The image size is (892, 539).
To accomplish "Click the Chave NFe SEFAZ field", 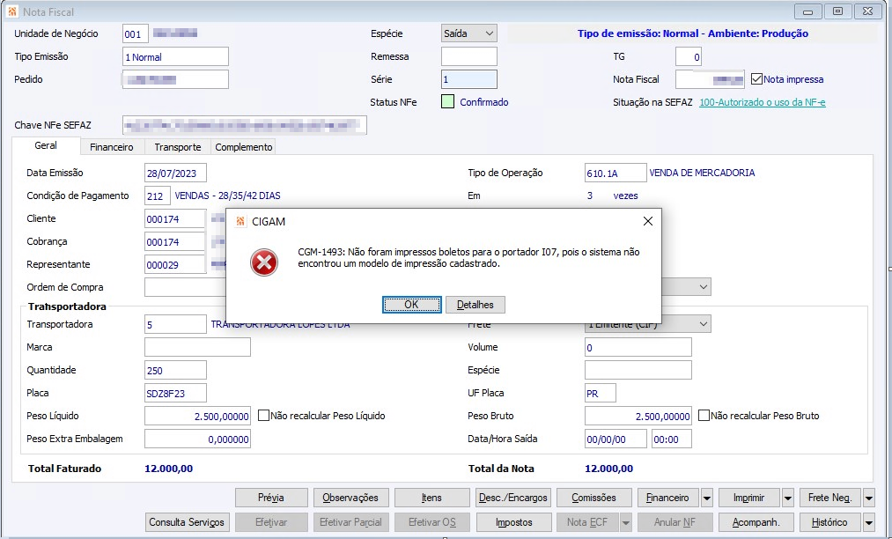I will 245,125.
